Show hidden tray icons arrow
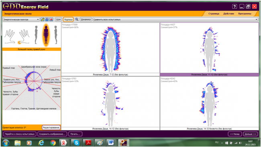 (x=222, y=143)
